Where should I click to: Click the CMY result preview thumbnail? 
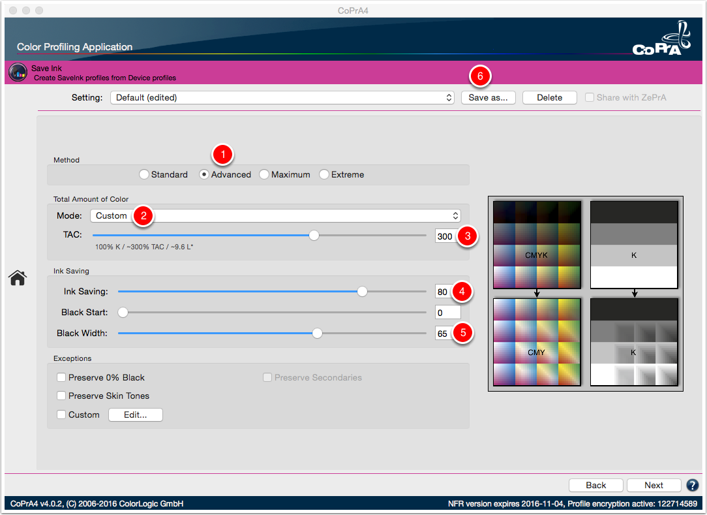coord(537,342)
